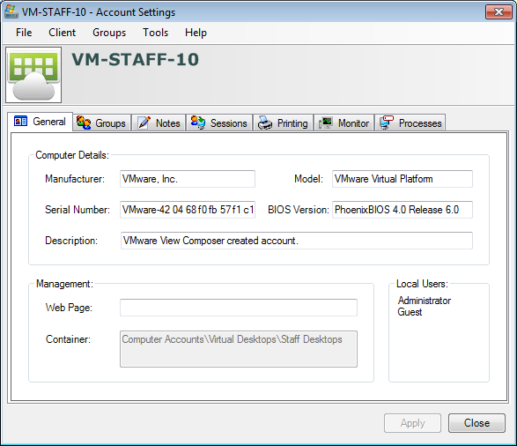The width and height of the screenshot is (517, 446).
Task: Switch to the Groups tab
Action: tap(101, 123)
